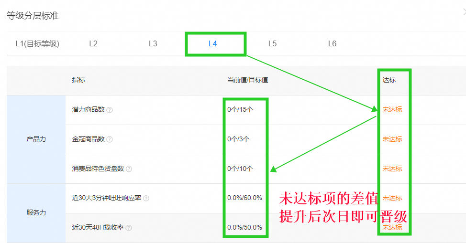The width and height of the screenshot is (466, 243).
Task: Click 未达标 status in the 消费品特色货盘数 row
Action: point(392,169)
